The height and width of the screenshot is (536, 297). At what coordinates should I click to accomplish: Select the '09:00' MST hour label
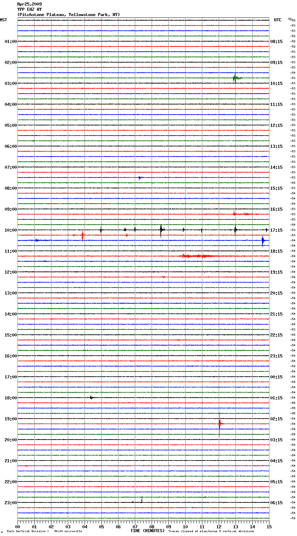pos(10,209)
